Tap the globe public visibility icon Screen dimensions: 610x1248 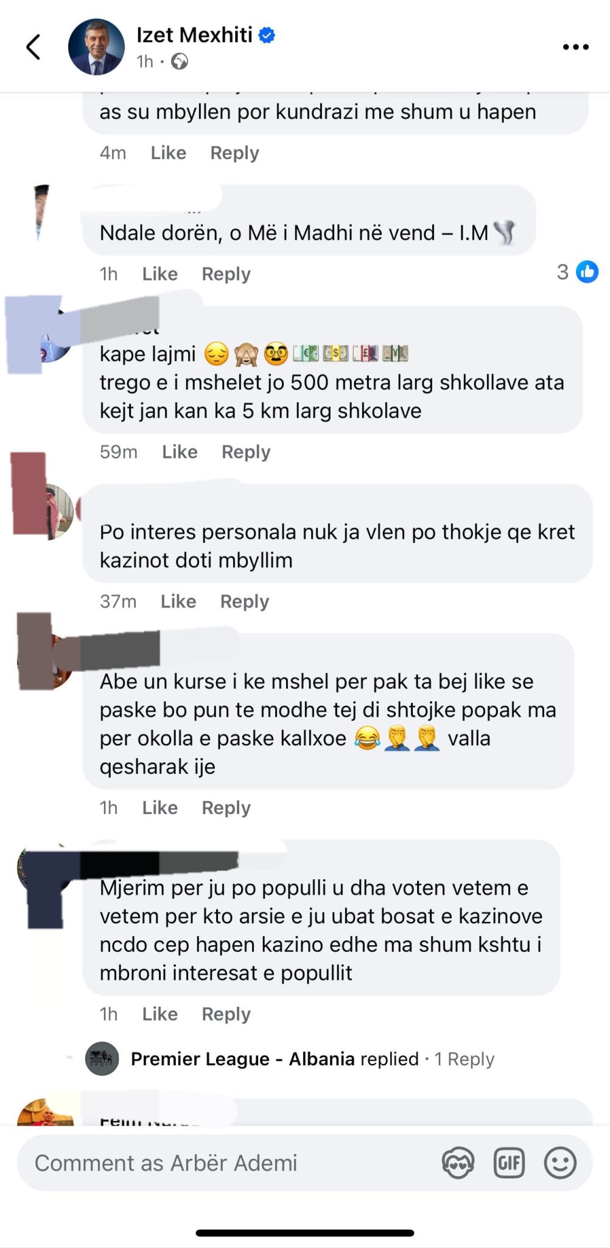tap(179, 62)
